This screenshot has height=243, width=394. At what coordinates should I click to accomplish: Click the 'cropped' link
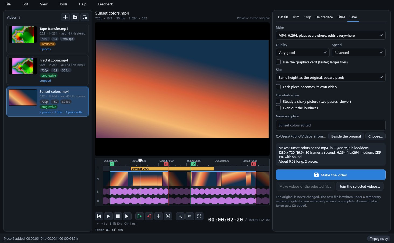(x=45, y=81)
